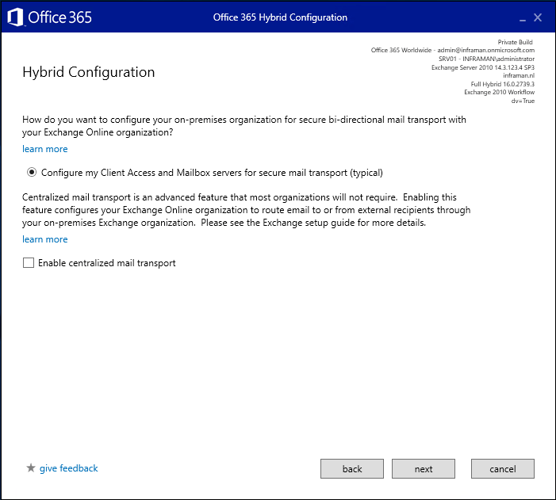Click the star icon beside give feedback

(31, 468)
